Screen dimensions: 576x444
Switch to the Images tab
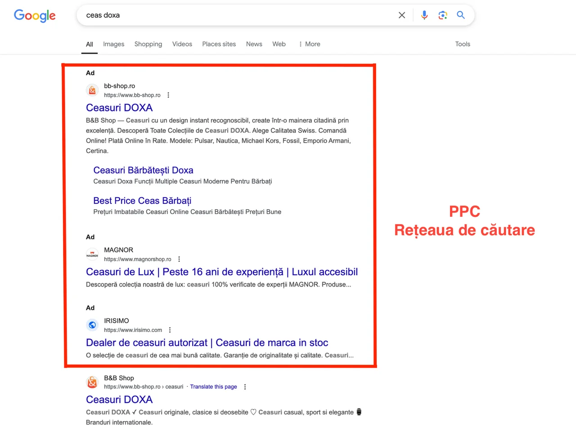click(113, 44)
